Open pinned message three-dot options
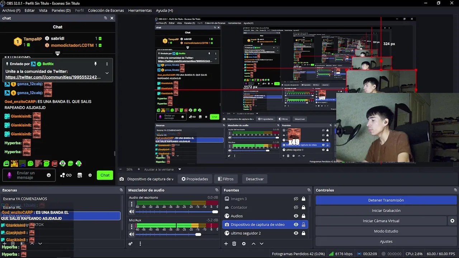Image resolution: width=459 pixels, height=258 pixels. (107, 64)
